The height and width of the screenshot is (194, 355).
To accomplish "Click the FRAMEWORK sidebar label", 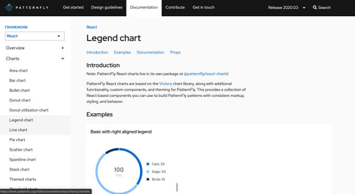I will coord(16,27).
